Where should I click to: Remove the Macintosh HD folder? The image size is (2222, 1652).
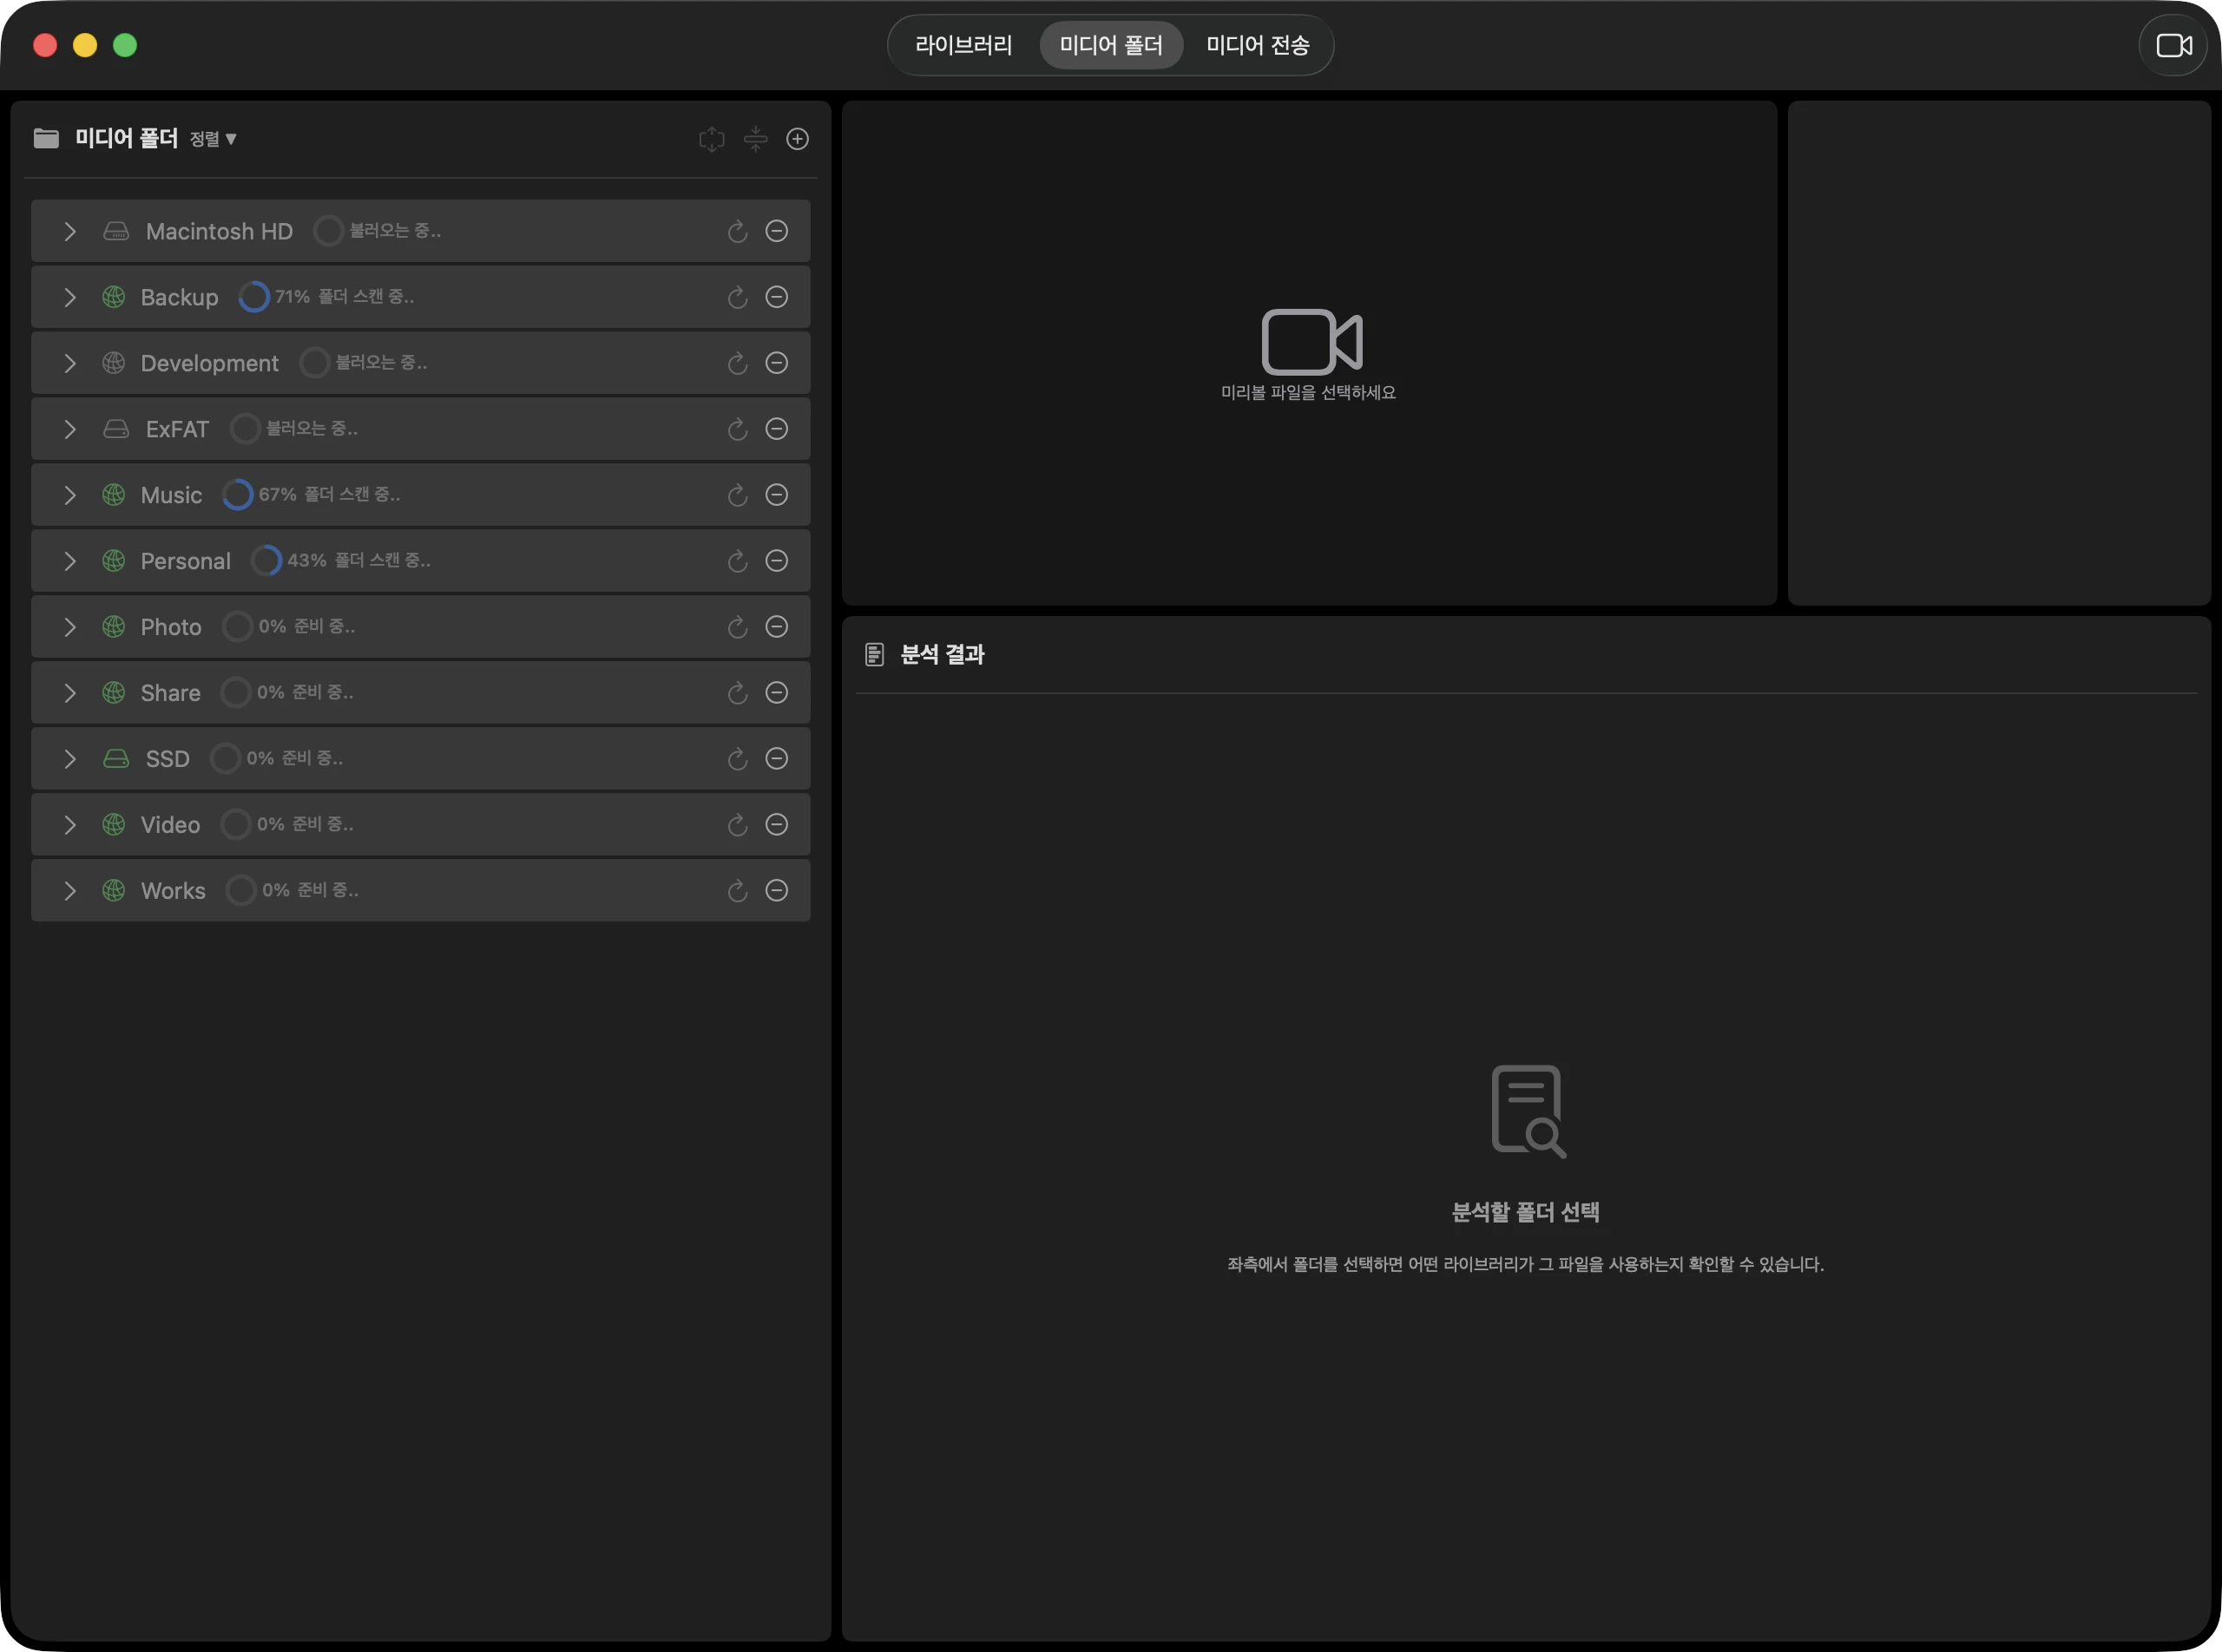(776, 231)
